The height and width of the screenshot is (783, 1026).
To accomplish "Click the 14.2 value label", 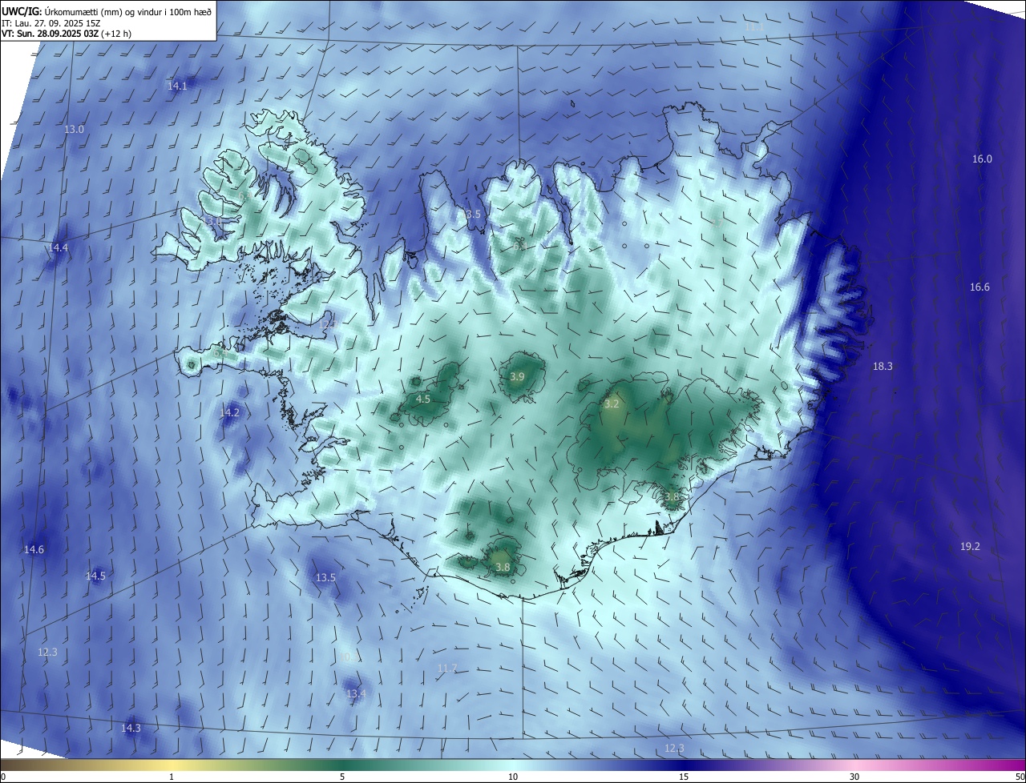I will 229,412.
